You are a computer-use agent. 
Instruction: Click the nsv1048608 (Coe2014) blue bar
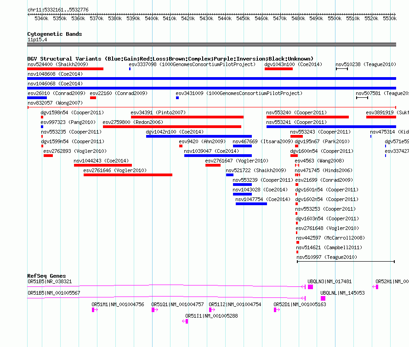click(x=211, y=78)
